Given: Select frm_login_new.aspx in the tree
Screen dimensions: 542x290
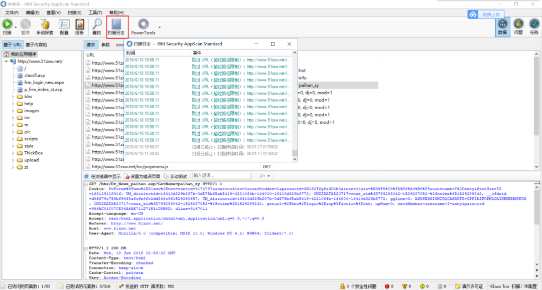Looking at the screenshot, I should (44, 83).
